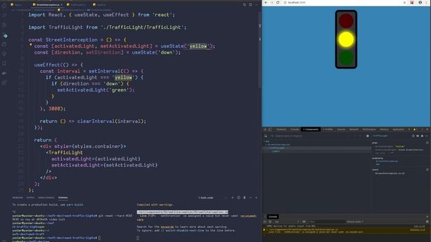Kill terminal with the trash icon
Viewport: 431px width, 242px height.
click(244, 198)
